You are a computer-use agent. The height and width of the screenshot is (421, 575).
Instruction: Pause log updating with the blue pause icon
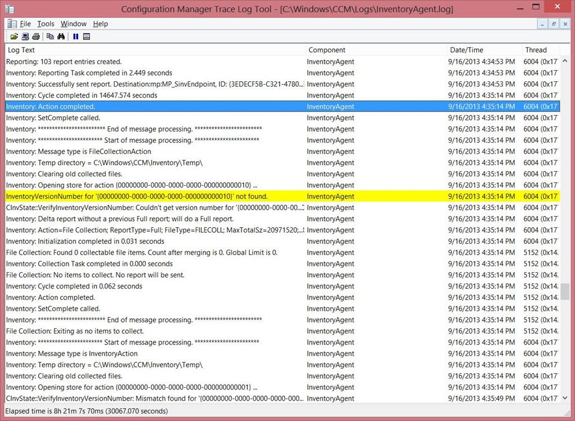pos(76,36)
